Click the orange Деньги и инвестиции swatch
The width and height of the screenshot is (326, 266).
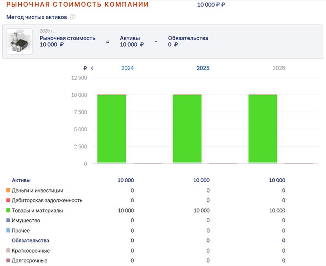(8, 190)
